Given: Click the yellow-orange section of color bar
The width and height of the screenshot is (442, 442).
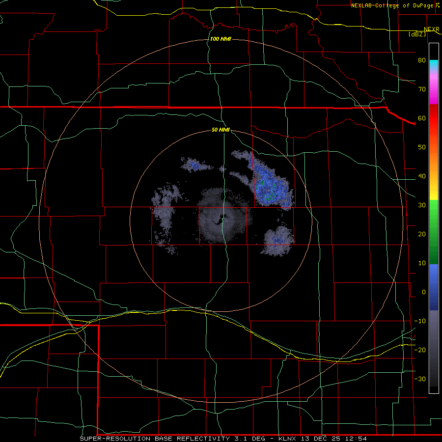Looking at the screenshot, I should pyautogui.click(x=434, y=172).
